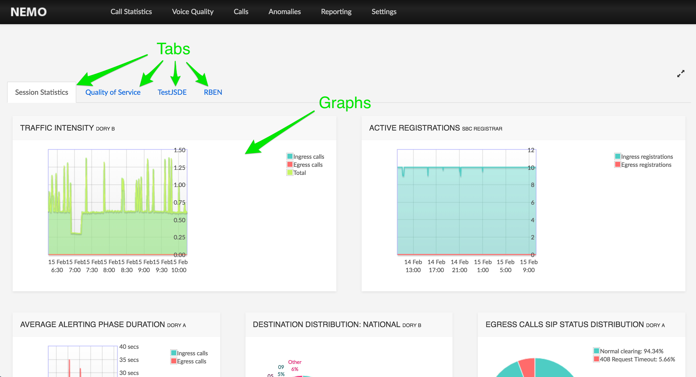Click the Traffic Intensity chart area

point(117,202)
